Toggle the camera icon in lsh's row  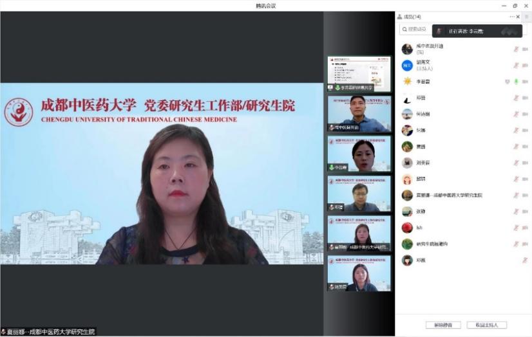[525, 228]
